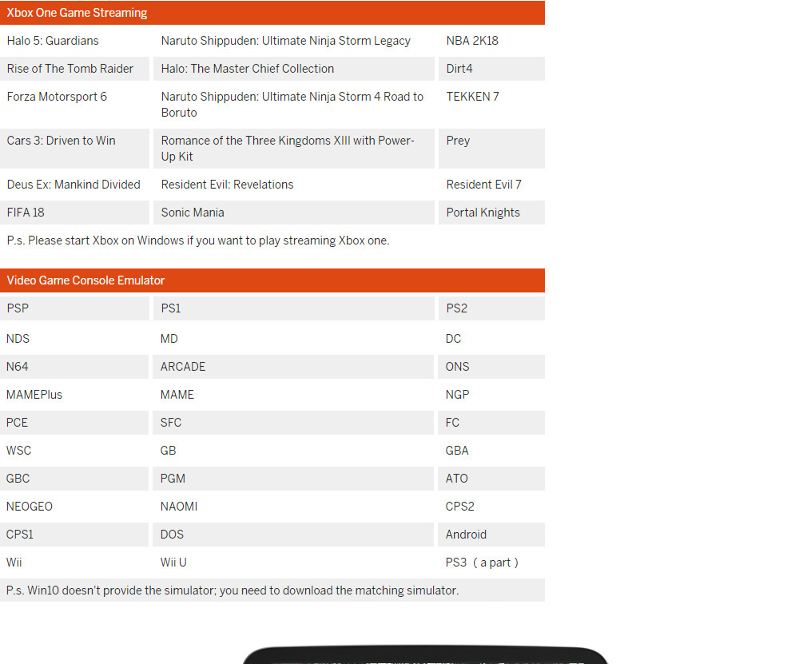Select Resident Evil 7 in the list
This screenshot has width=799, height=664.
[x=483, y=185]
